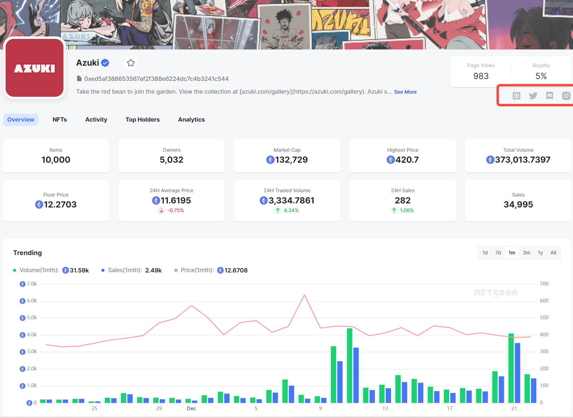The image size is (573, 418).
Task: Select the 1d trending range
Action: 485,253
